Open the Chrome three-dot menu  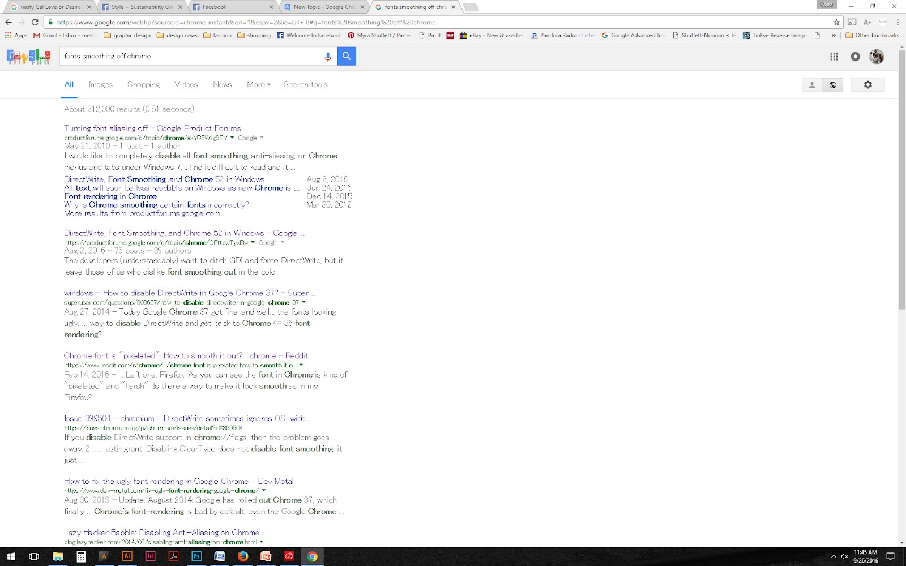(898, 22)
